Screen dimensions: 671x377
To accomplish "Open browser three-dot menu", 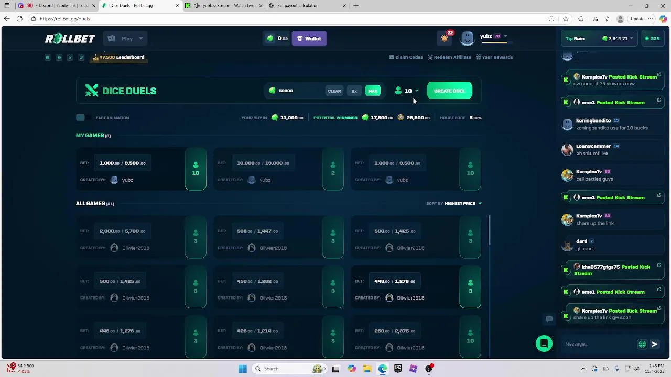I will tap(651, 19).
